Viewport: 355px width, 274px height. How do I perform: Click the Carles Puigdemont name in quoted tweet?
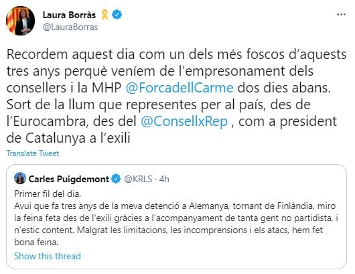tap(69, 179)
